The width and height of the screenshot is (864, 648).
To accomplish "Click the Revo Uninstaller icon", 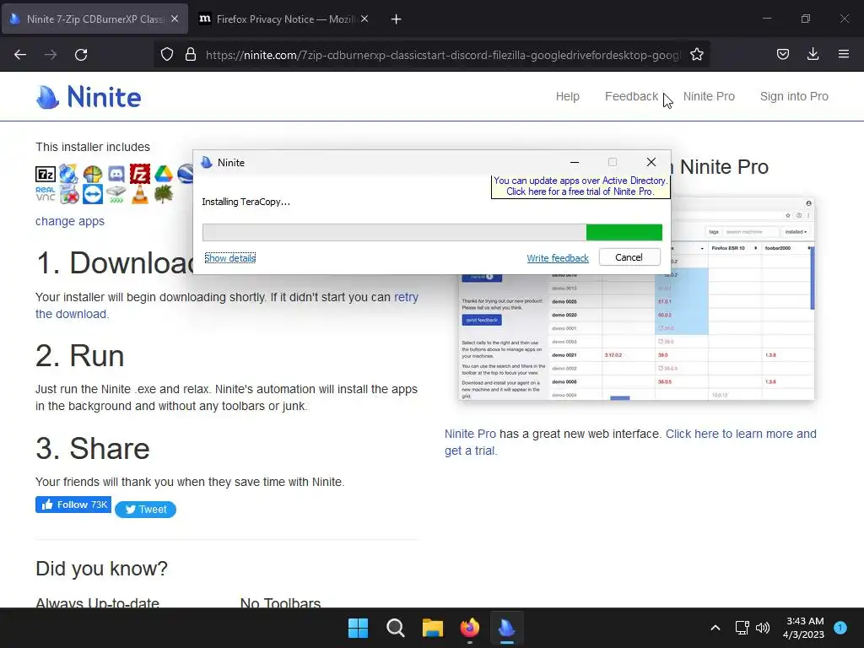I will pyautogui.click(x=69, y=194).
